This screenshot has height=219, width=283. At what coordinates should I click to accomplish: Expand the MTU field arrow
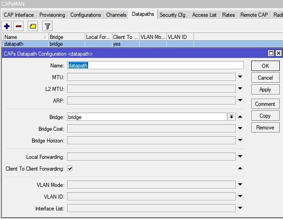tap(240, 77)
